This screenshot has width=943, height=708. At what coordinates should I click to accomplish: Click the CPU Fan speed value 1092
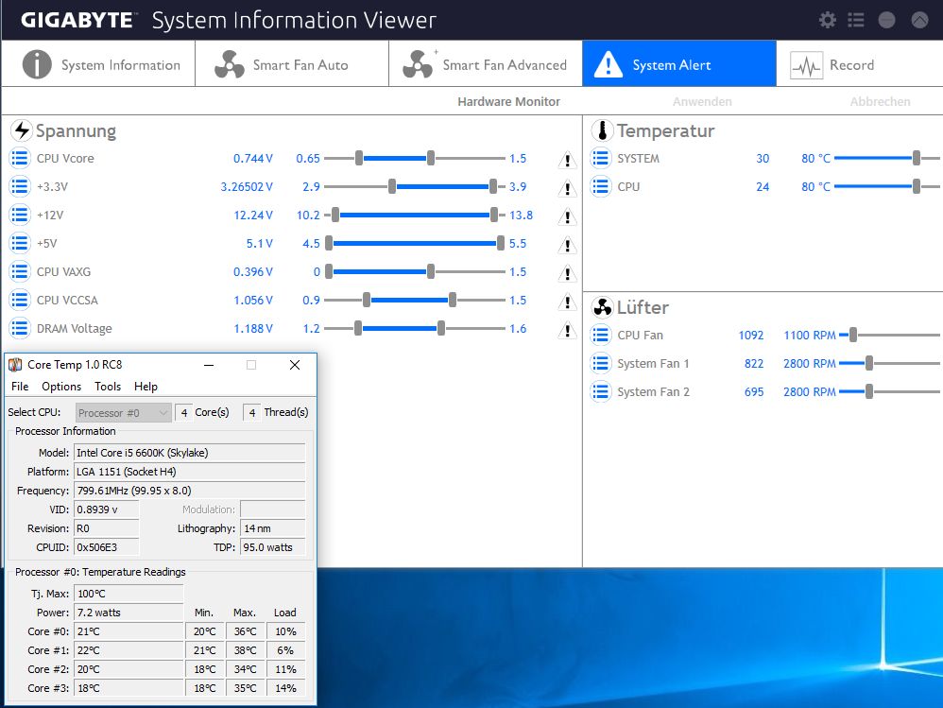750,335
